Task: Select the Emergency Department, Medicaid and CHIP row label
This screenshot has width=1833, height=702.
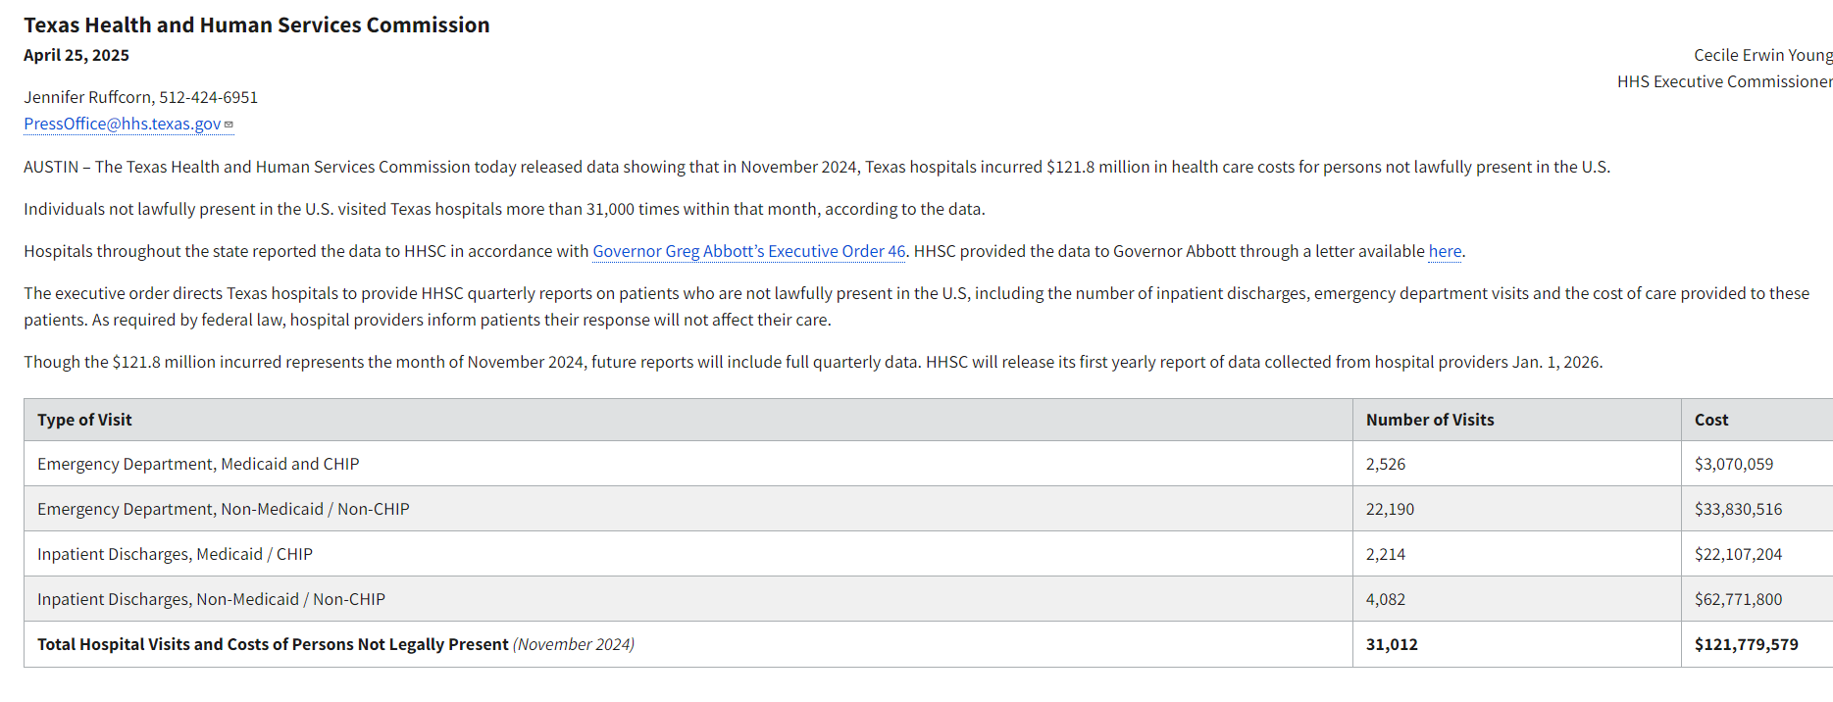Action: click(x=198, y=464)
